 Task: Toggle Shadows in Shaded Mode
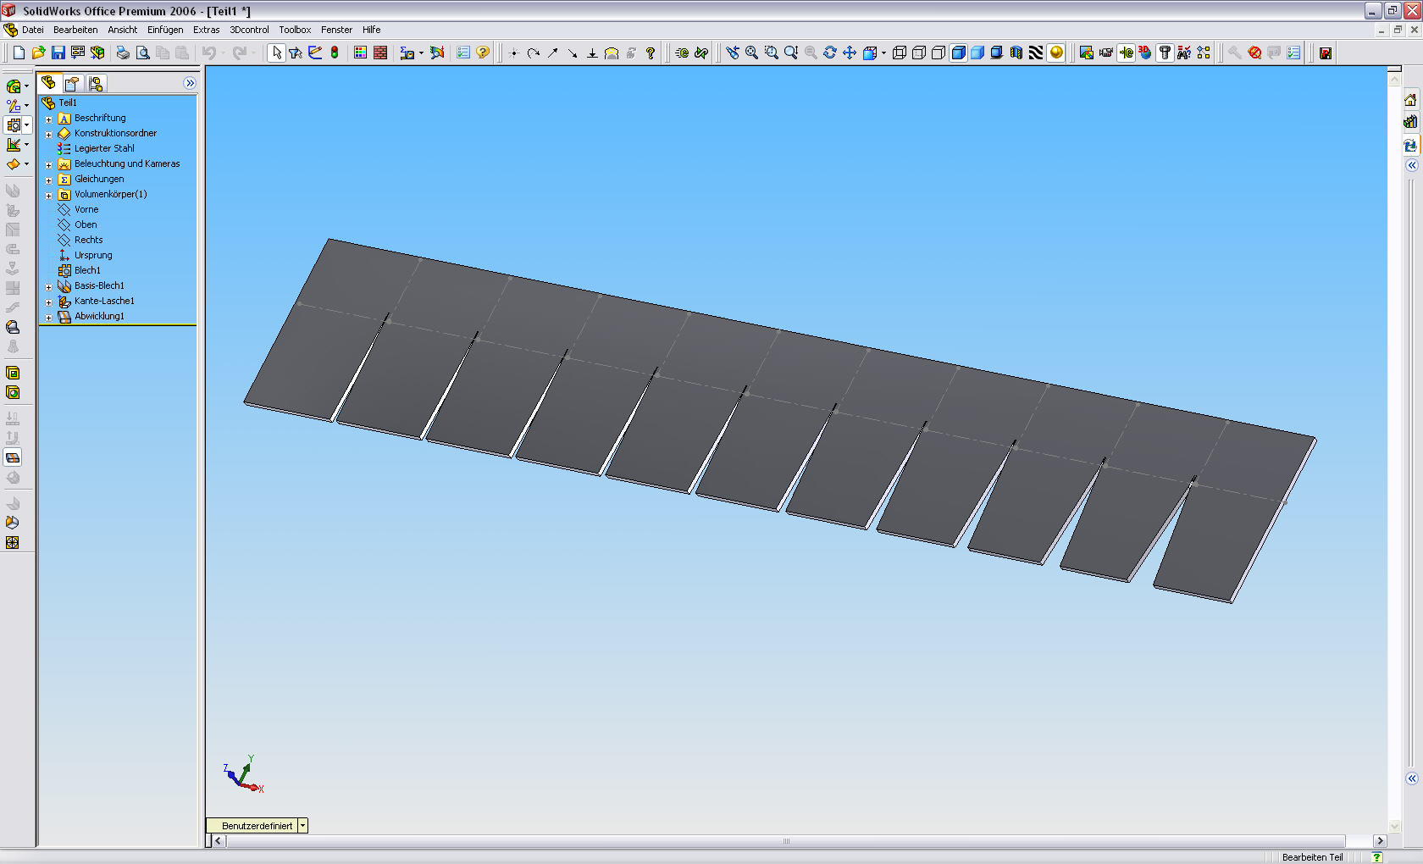[996, 53]
